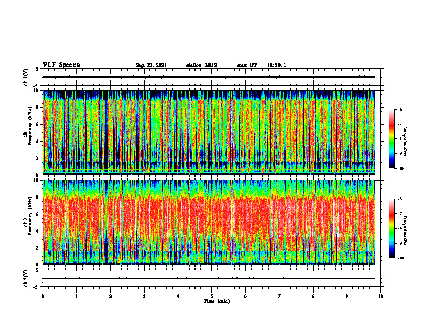Click the "station=MOS" header label

tap(201, 65)
